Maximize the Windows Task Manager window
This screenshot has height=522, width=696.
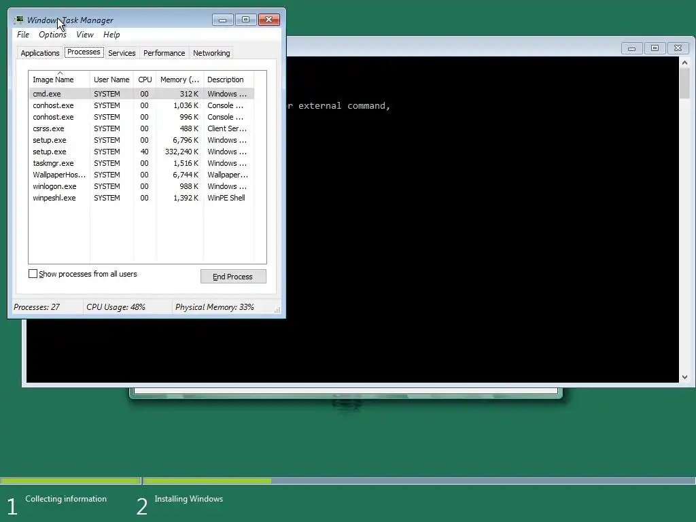(245, 20)
